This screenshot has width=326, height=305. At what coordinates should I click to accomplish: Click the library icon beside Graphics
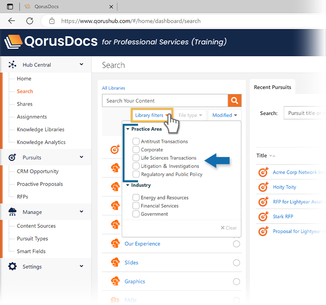(115, 281)
